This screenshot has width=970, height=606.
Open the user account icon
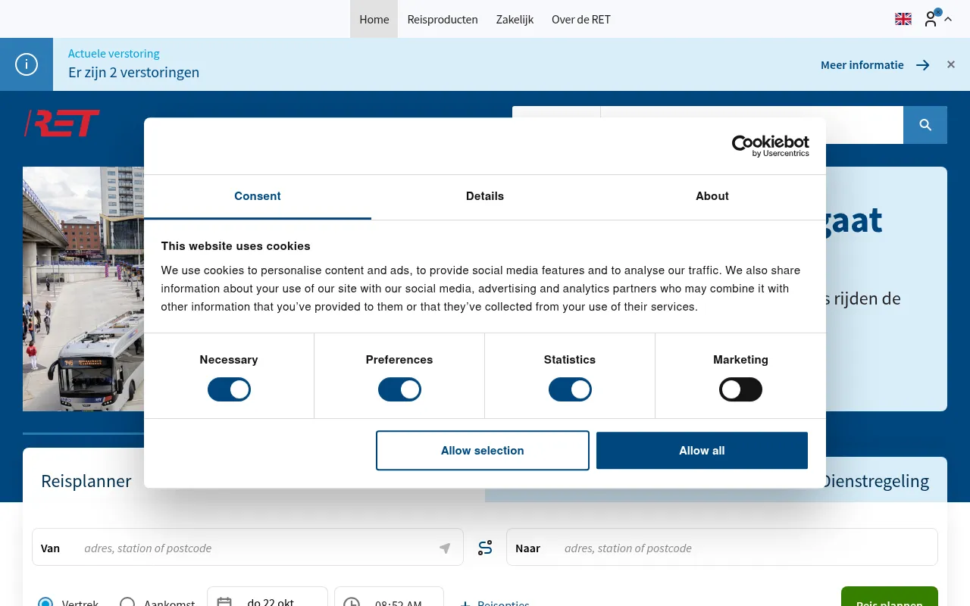point(931,19)
